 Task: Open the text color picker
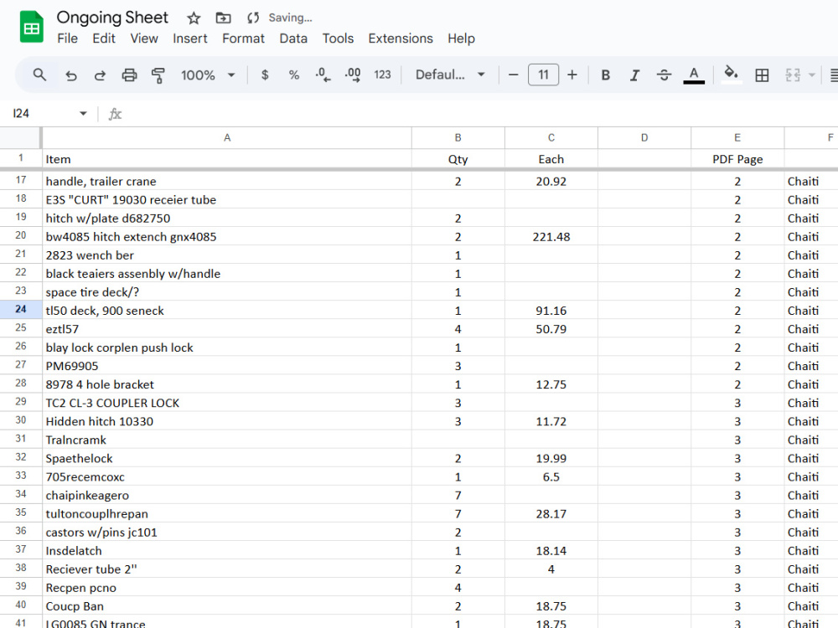pos(694,75)
